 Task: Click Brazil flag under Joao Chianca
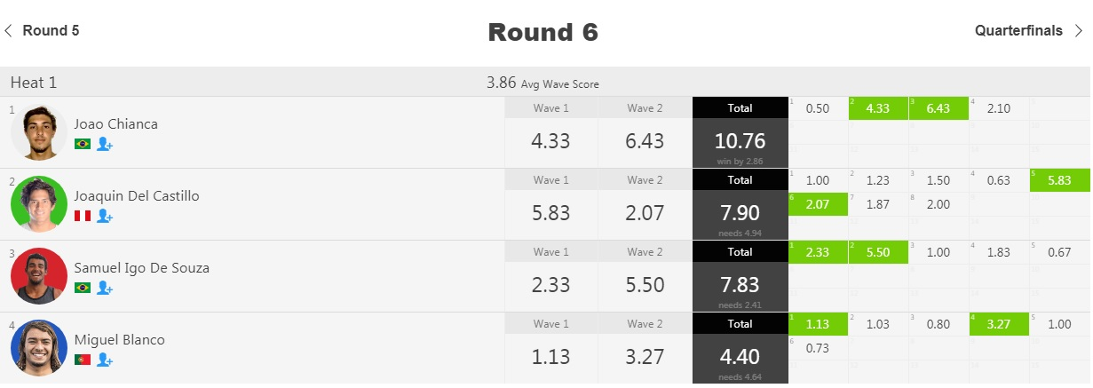pos(83,144)
